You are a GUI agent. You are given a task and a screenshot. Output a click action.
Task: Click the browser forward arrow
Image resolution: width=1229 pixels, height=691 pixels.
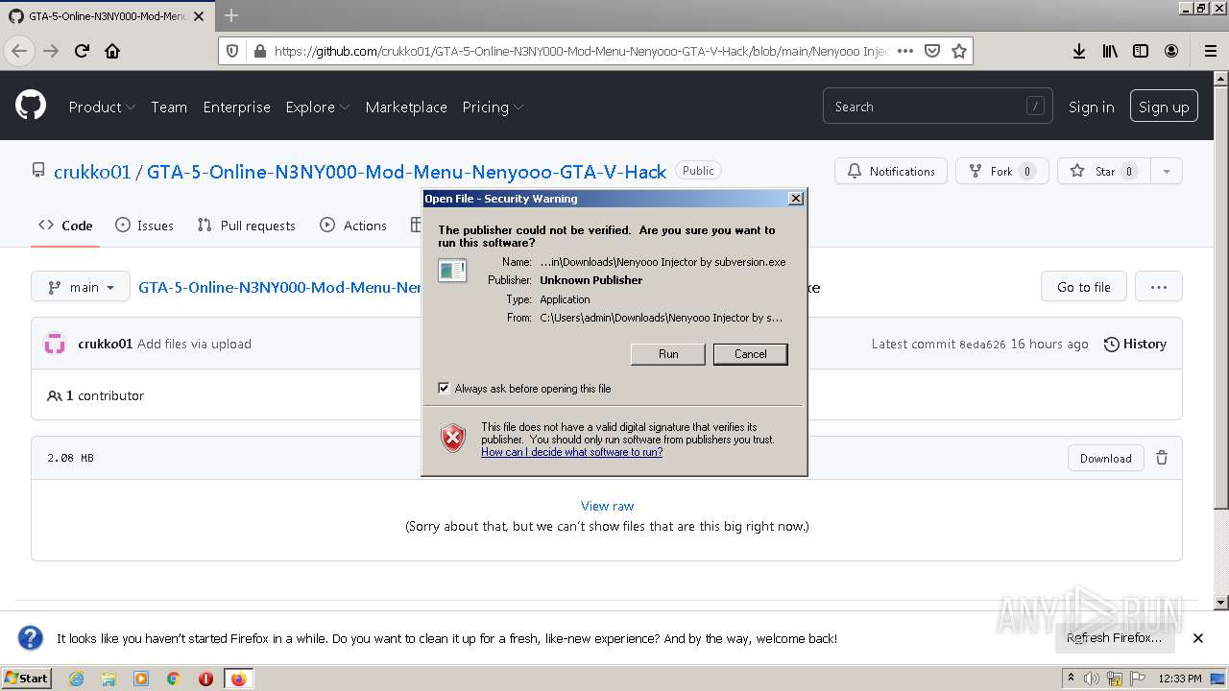click(51, 51)
